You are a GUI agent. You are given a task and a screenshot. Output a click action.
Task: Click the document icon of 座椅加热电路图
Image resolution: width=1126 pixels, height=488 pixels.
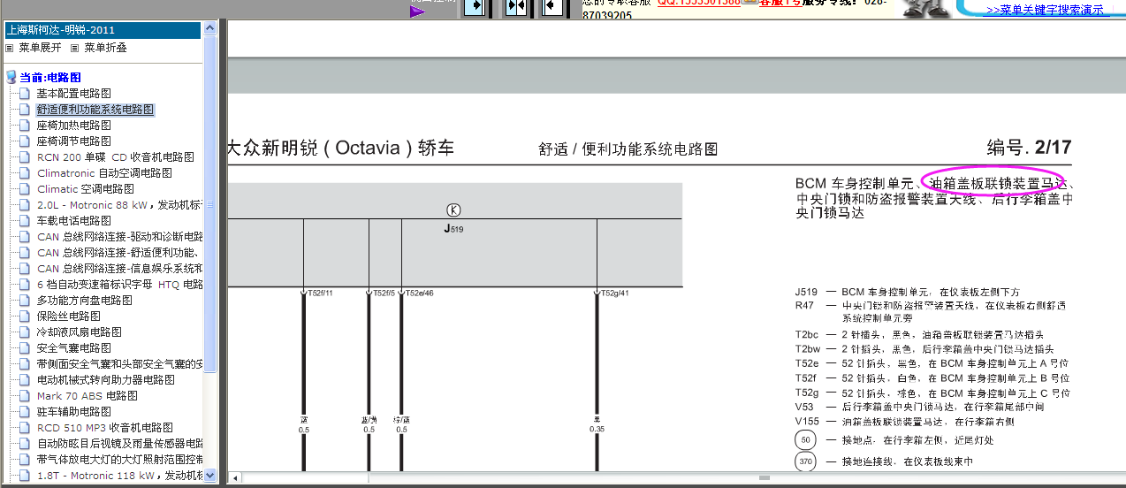[25, 126]
